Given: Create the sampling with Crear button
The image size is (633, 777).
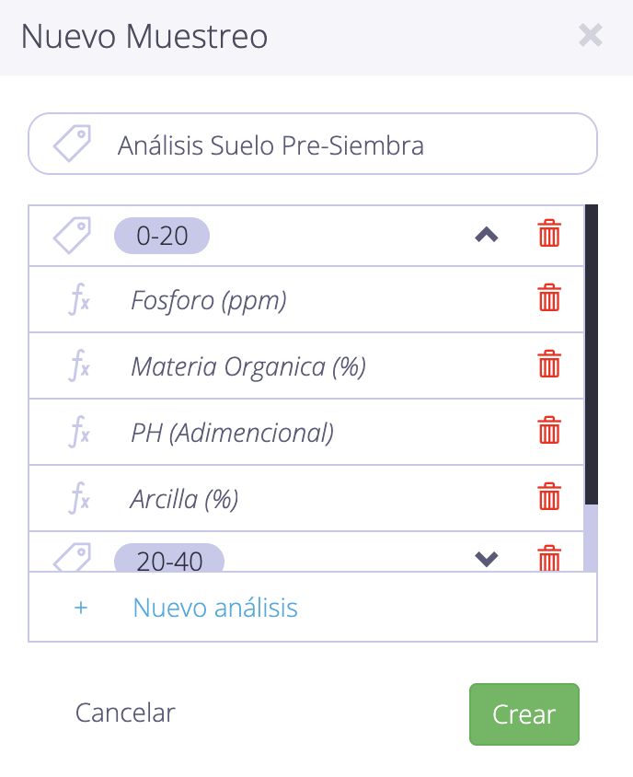Looking at the screenshot, I should tap(524, 714).
